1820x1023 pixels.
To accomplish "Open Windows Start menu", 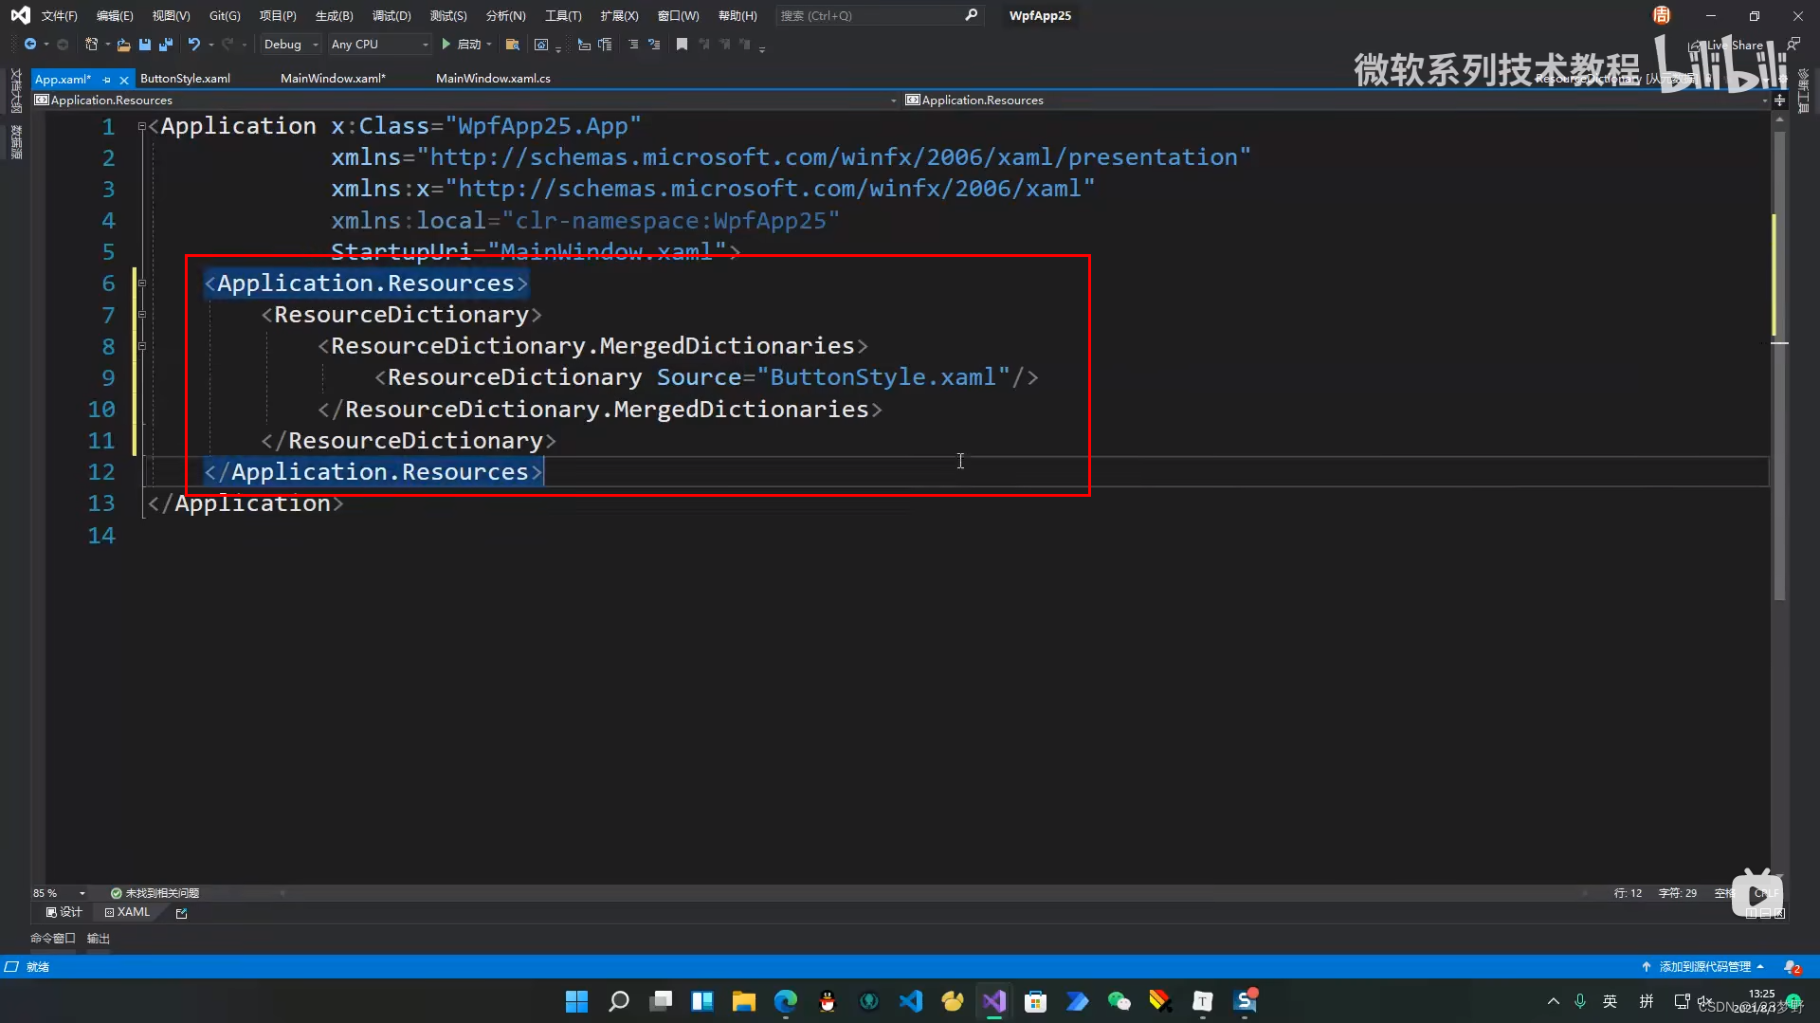I will coord(576,1001).
